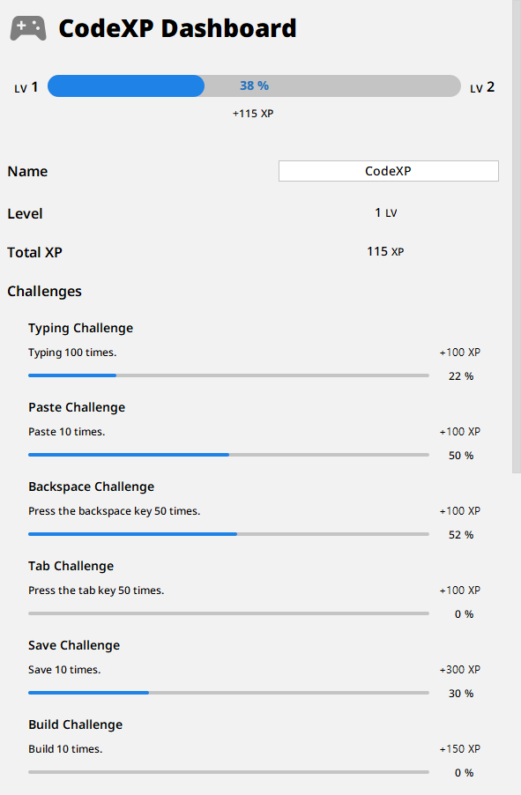
Task: Select the Level value 1 LV
Action: [x=385, y=212]
